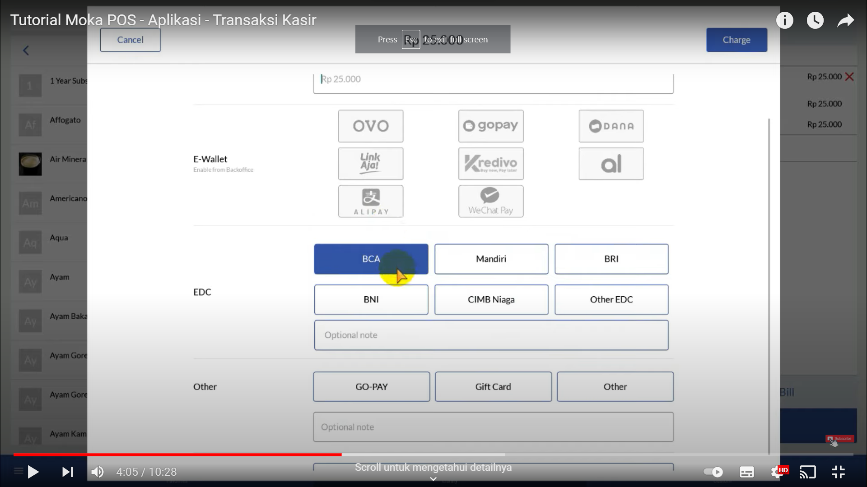867x487 pixels.
Task: Enable the BRI EDC payment option
Action: coord(611,258)
